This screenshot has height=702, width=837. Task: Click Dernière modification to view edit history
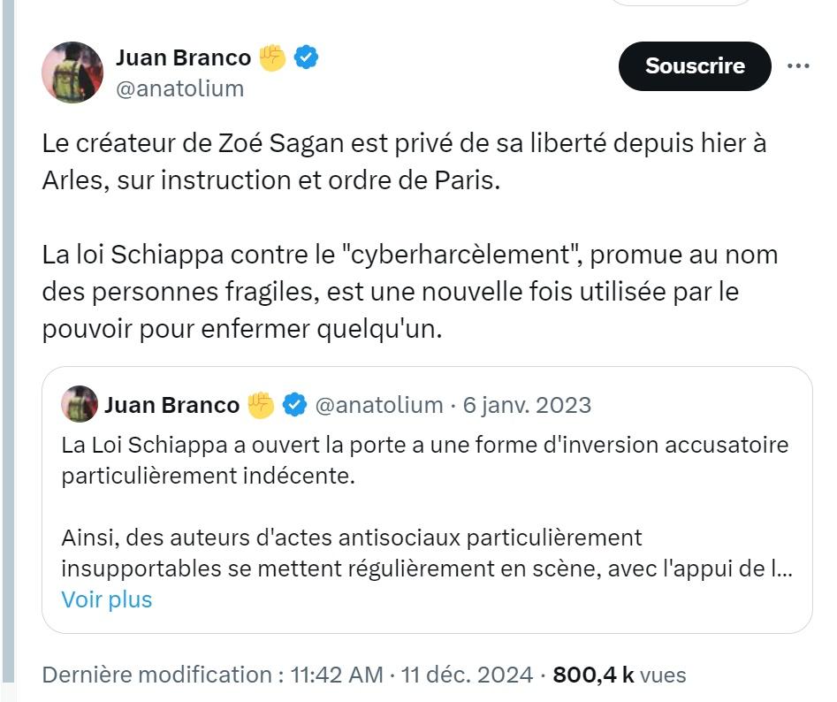156,675
